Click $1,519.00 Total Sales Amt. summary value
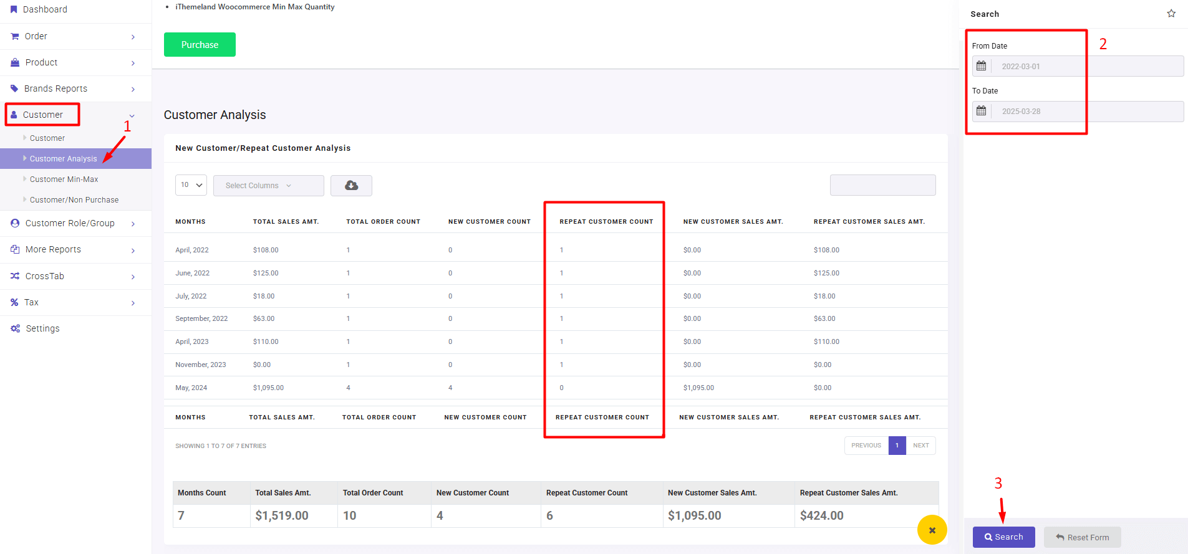The height and width of the screenshot is (554, 1188). coord(282,516)
